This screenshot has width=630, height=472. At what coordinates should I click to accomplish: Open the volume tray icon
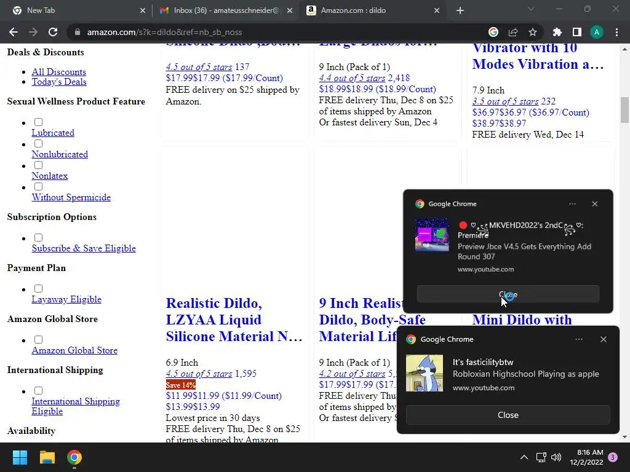pos(556,457)
